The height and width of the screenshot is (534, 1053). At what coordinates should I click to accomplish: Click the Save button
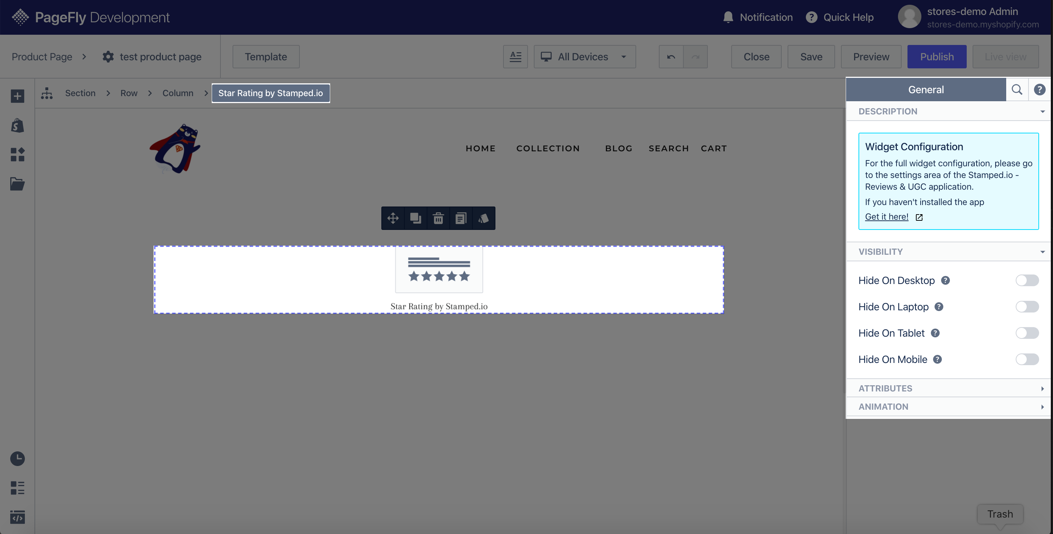click(811, 56)
